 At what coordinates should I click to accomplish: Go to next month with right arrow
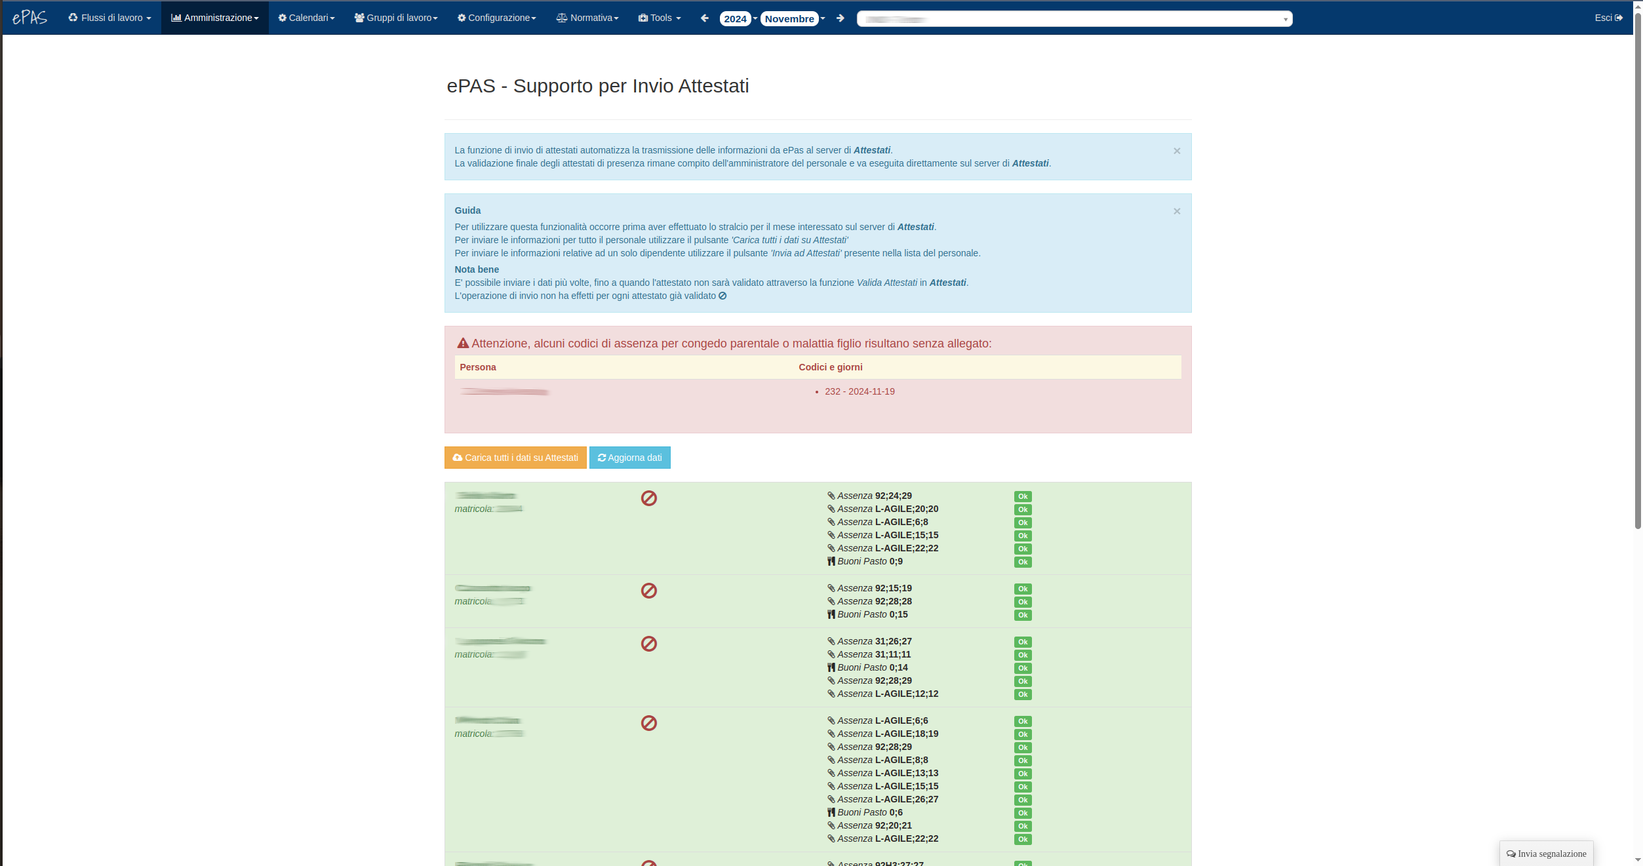(841, 18)
